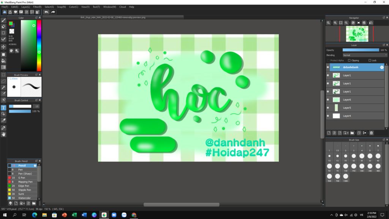
Task: Open the Cloud menu
Action: (x=123, y=7)
